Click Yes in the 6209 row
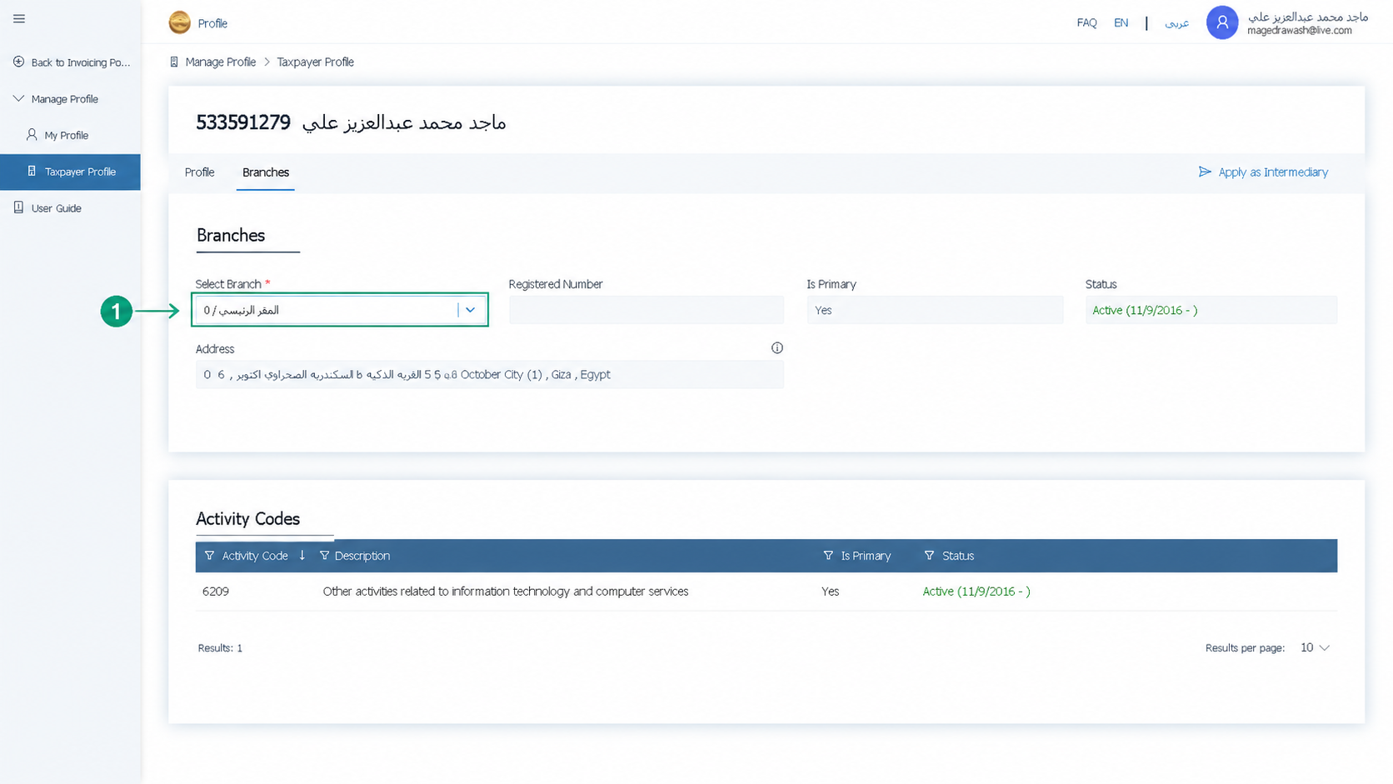This screenshot has width=1393, height=784. pos(831,592)
